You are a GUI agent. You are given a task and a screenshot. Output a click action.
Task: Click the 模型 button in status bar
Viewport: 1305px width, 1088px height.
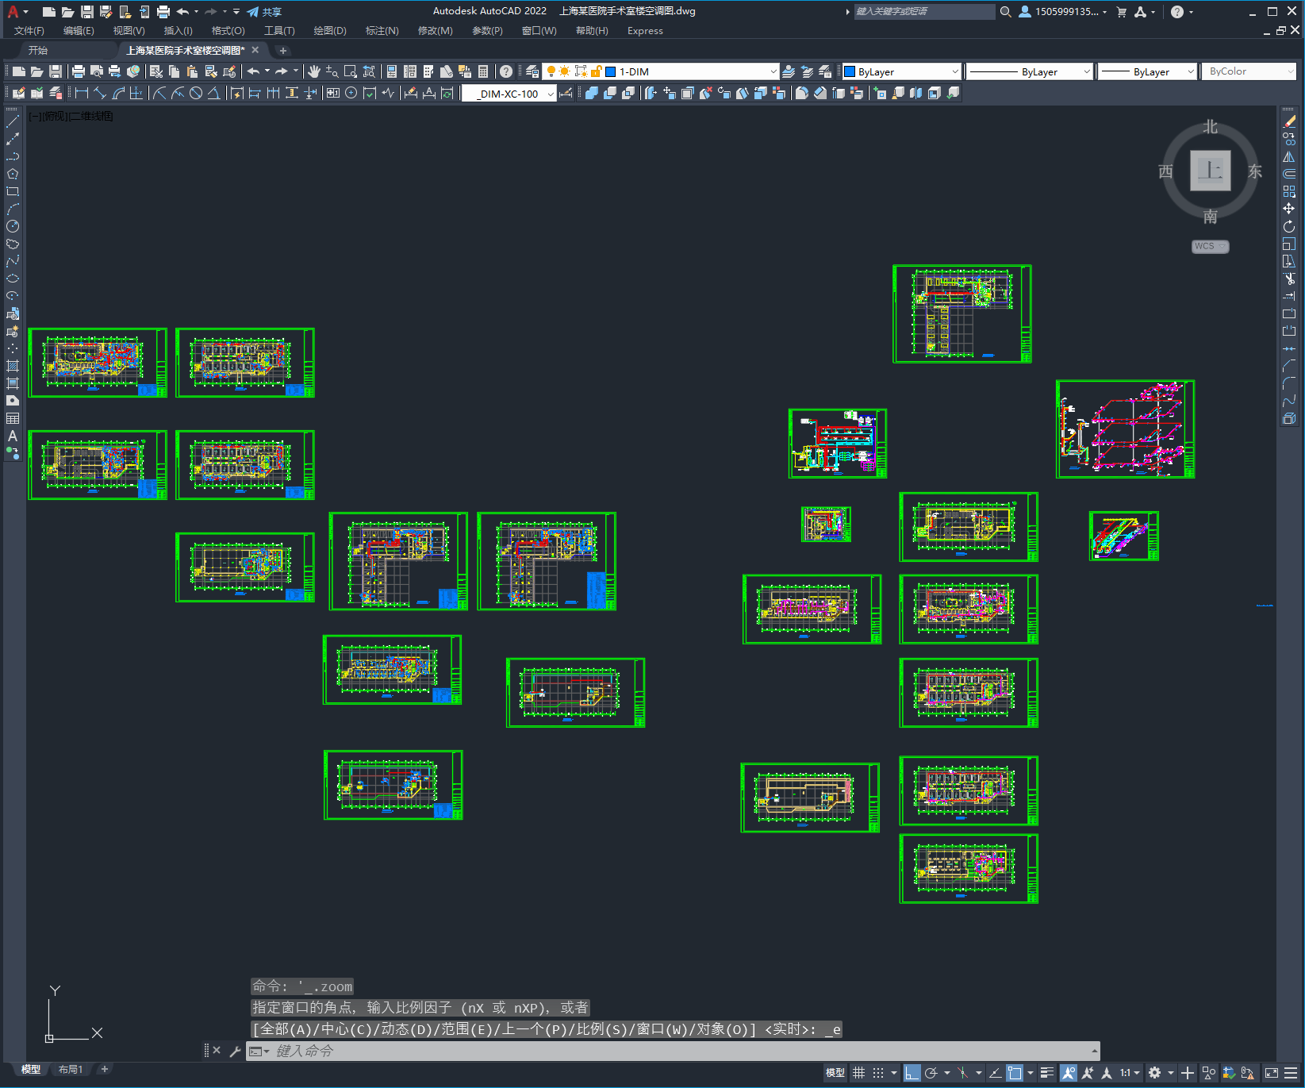click(x=835, y=1073)
